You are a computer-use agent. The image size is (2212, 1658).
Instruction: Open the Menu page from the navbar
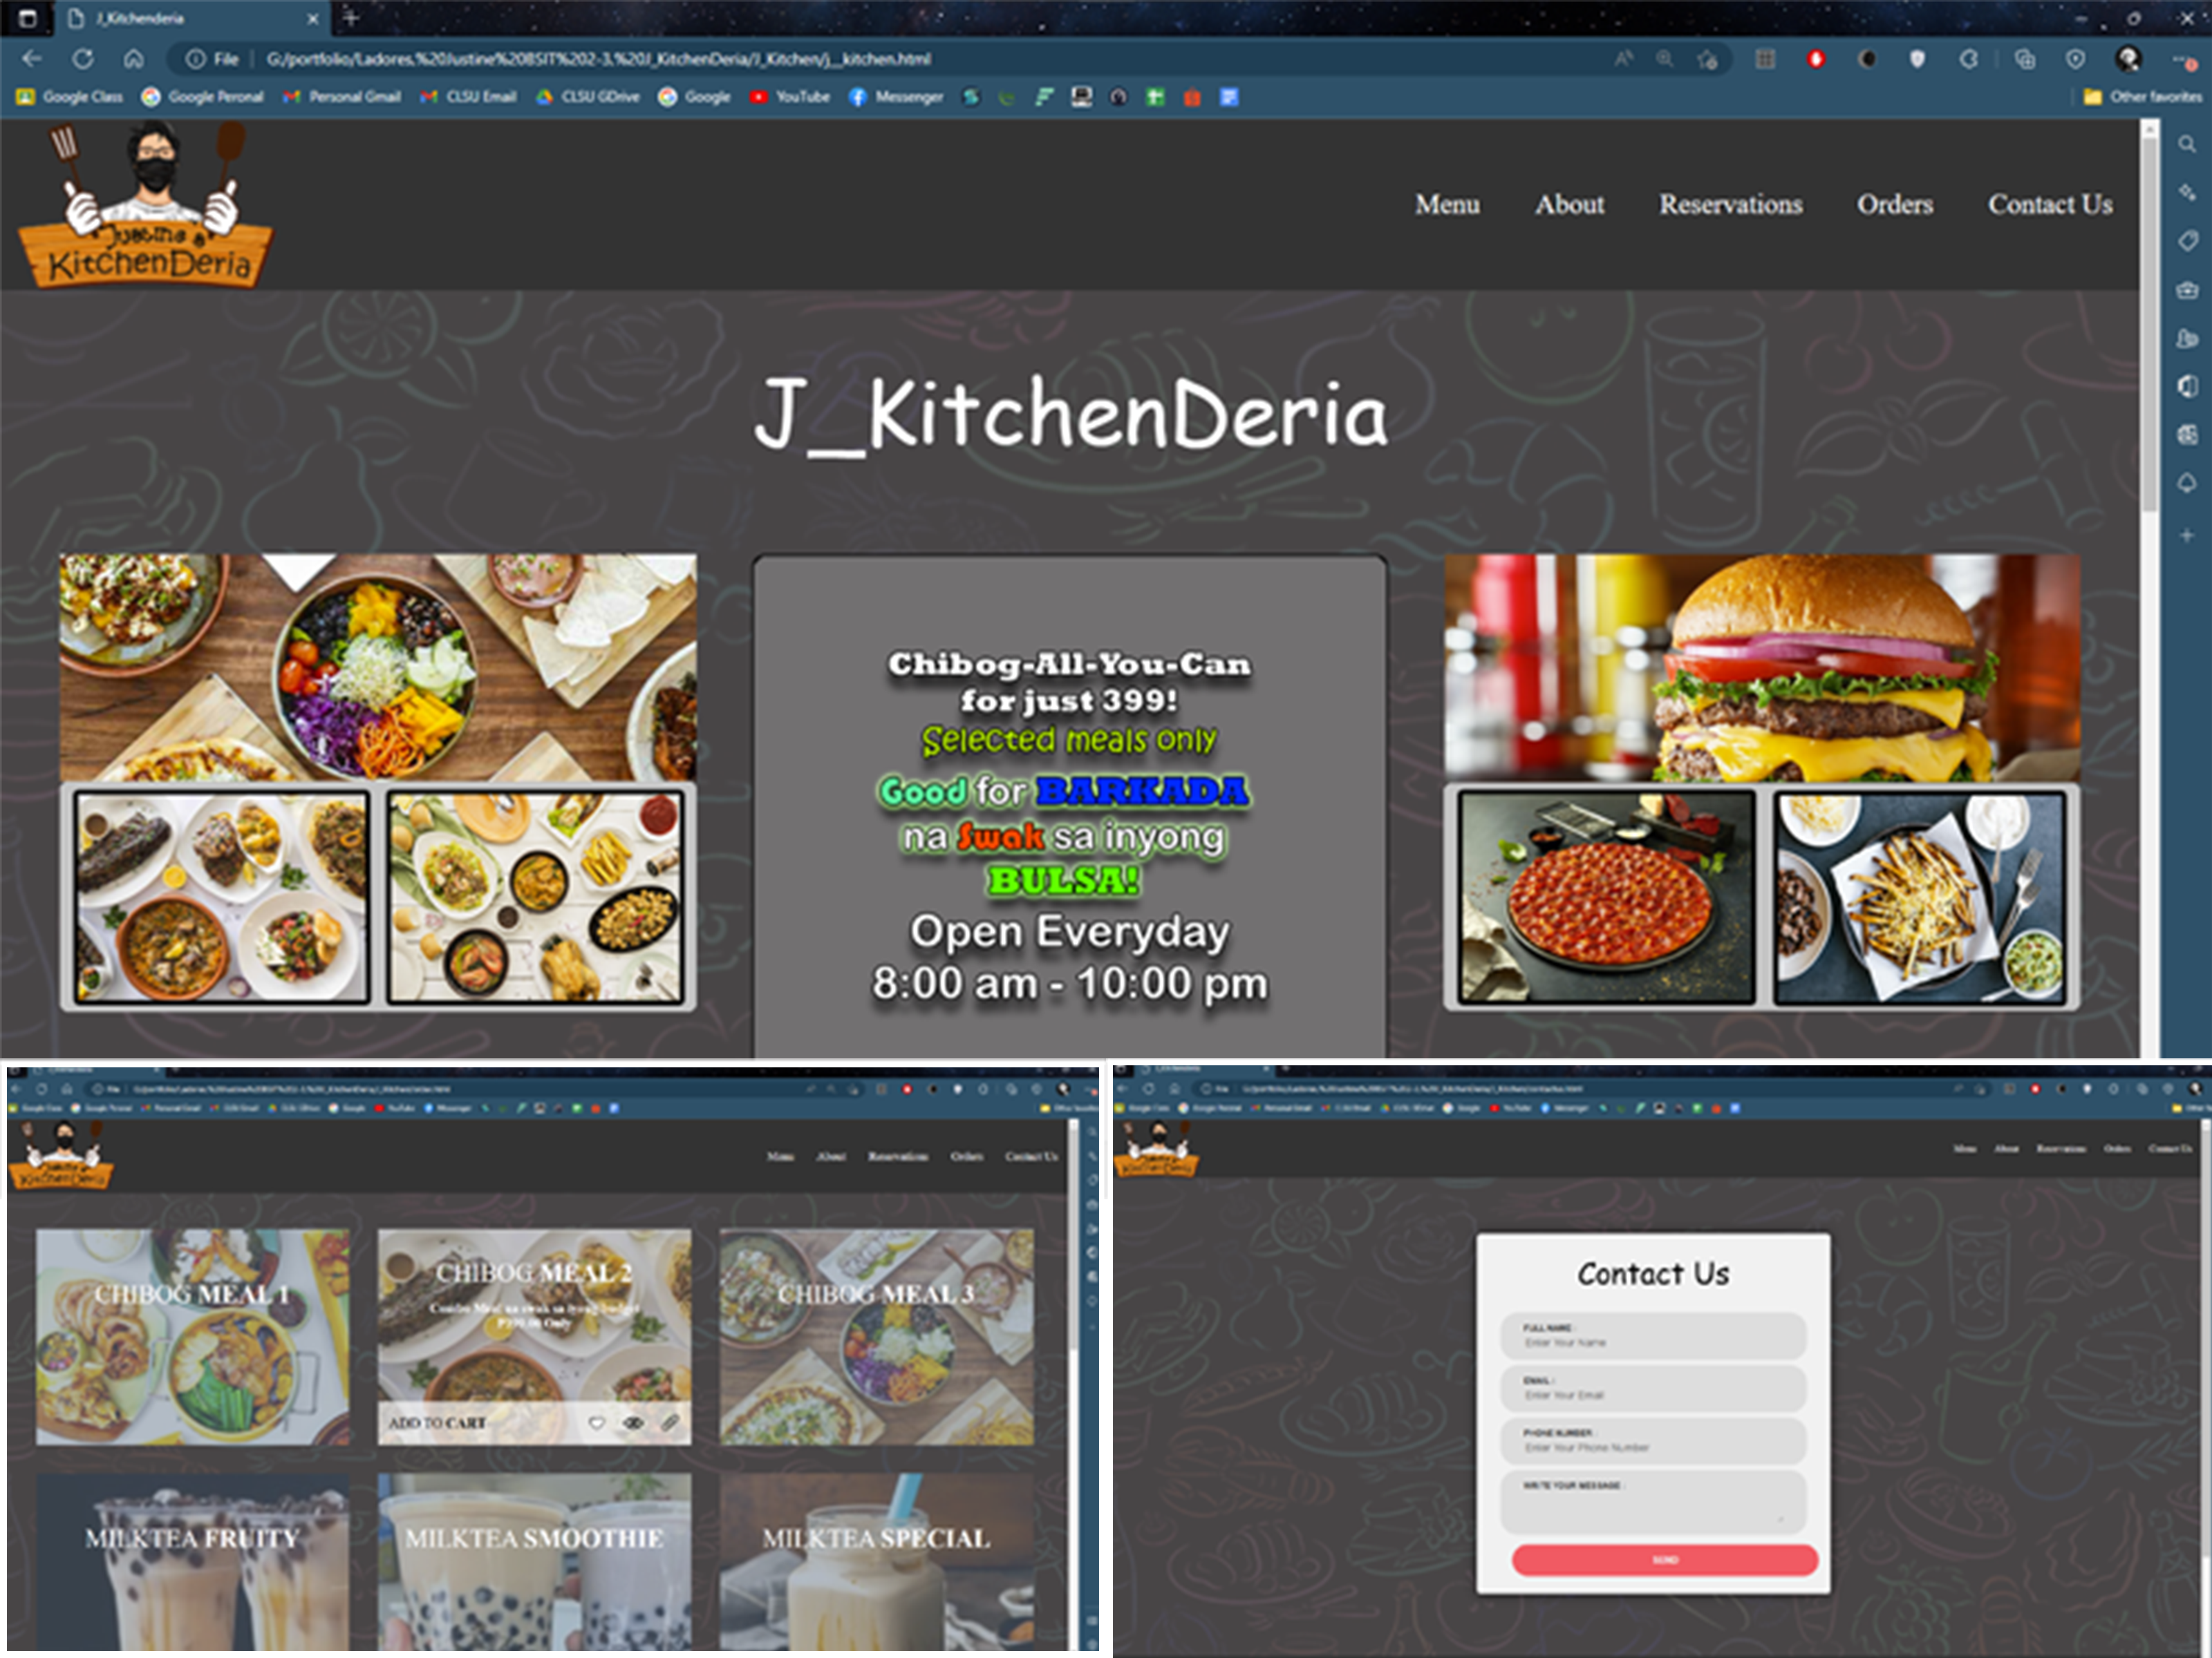click(x=1447, y=205)
